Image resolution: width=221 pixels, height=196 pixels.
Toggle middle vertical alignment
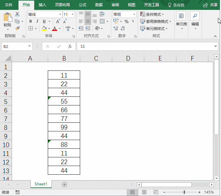pos(88,14)
